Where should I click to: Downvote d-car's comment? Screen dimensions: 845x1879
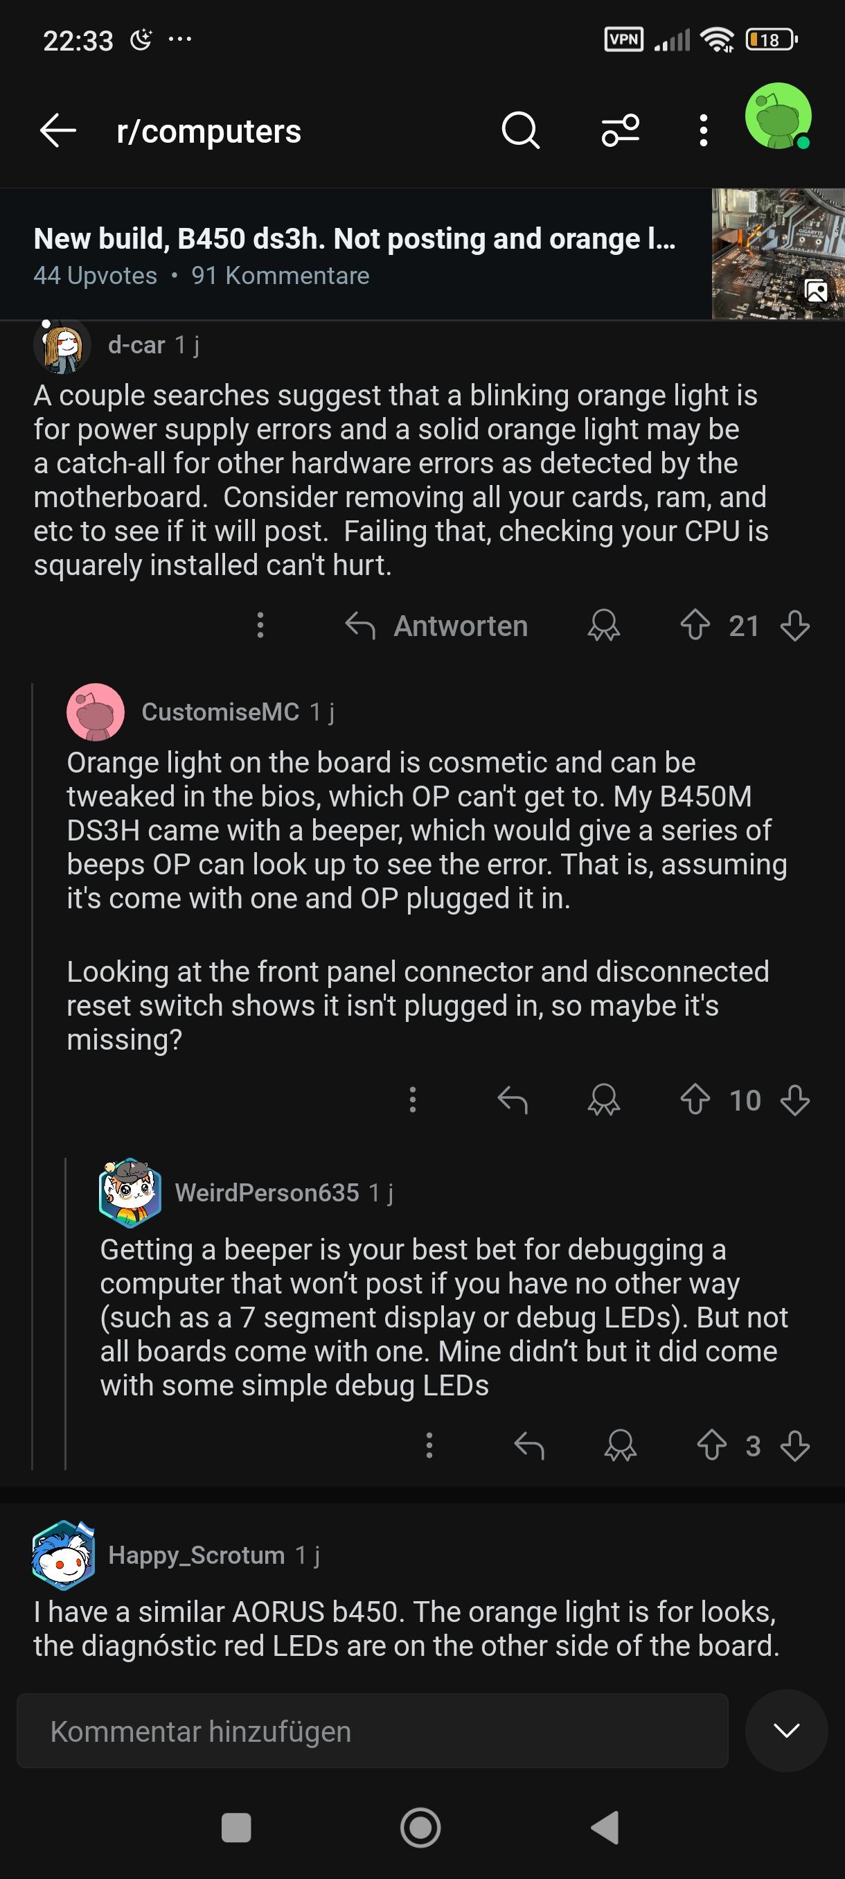(x=794, y=626)
